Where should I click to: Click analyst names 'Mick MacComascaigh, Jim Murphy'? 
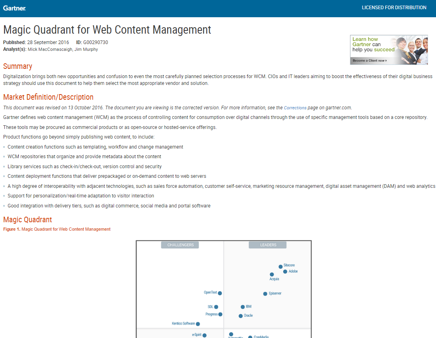pos(63,49)
